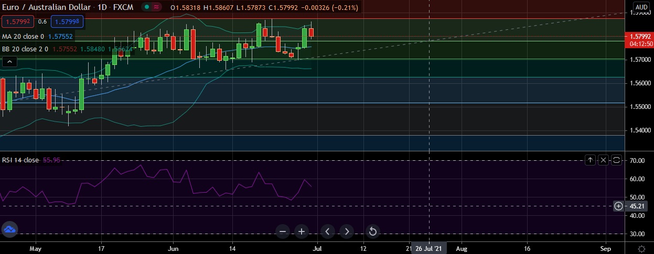
Task: Delete the RSI pane
Action: (x=604, y=160)
